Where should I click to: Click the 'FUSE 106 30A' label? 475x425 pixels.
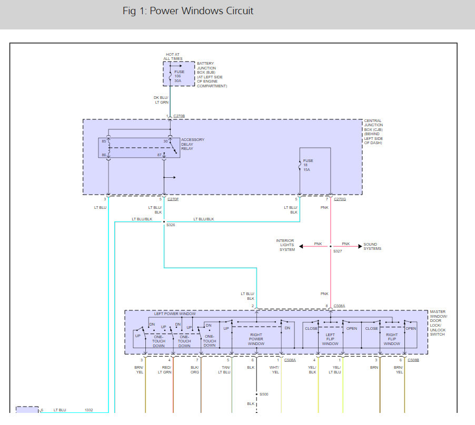pyautogui.click(x=179, y=76)
